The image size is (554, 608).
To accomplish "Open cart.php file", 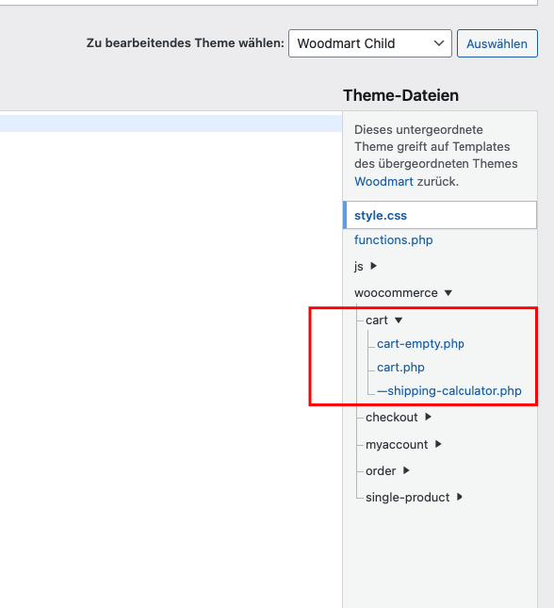I will [x=400, y=368].
